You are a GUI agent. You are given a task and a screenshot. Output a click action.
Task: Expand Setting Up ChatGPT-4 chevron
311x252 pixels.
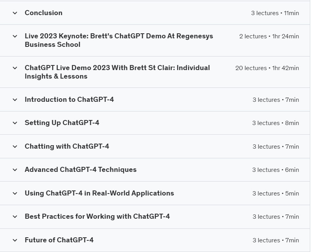(15, 123)
